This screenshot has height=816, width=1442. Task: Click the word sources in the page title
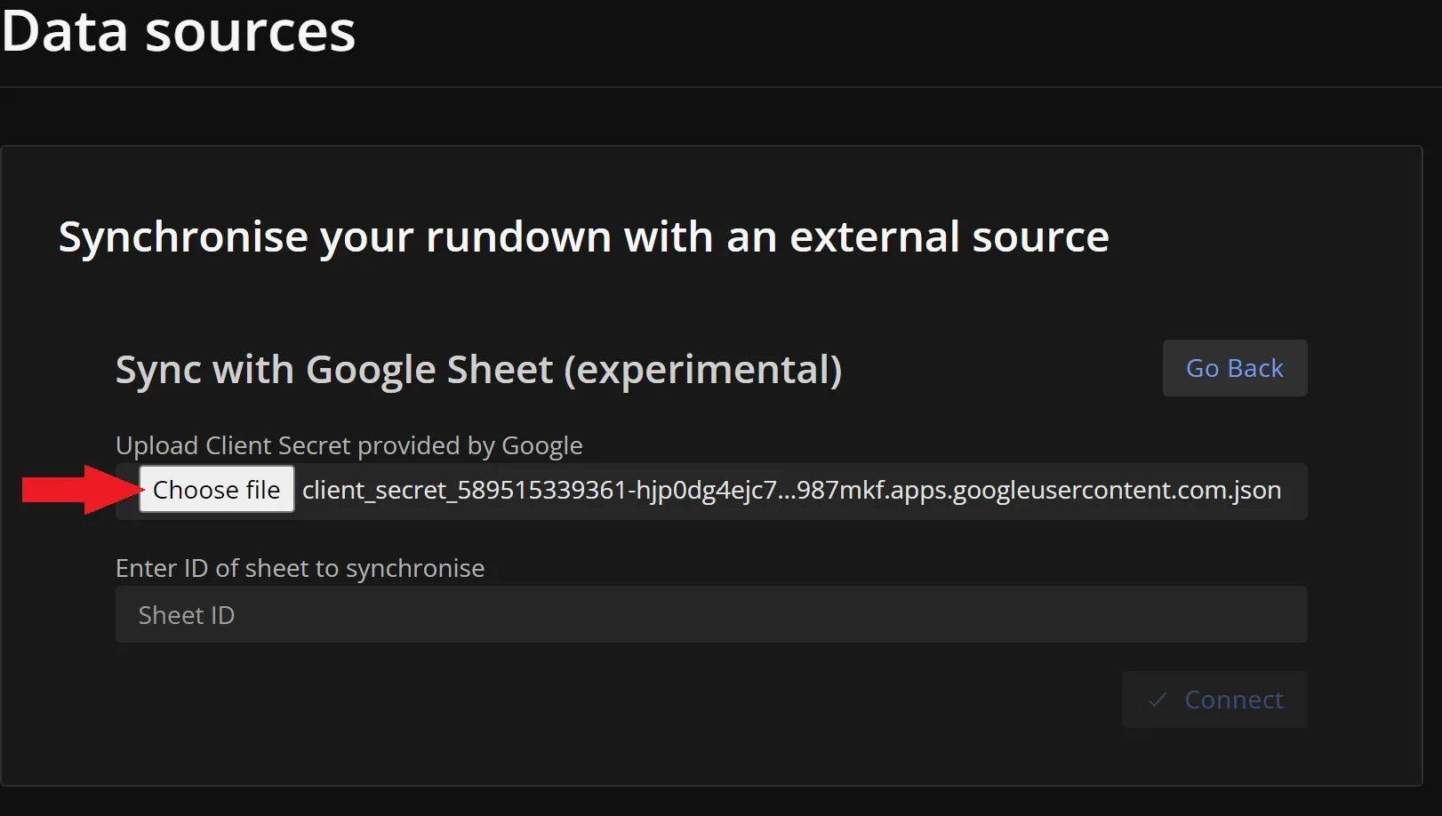(250, 32)
